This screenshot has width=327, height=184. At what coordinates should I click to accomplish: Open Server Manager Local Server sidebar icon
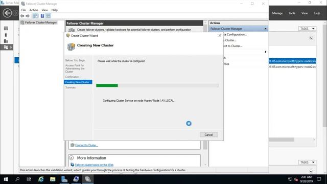click(6, 35)
